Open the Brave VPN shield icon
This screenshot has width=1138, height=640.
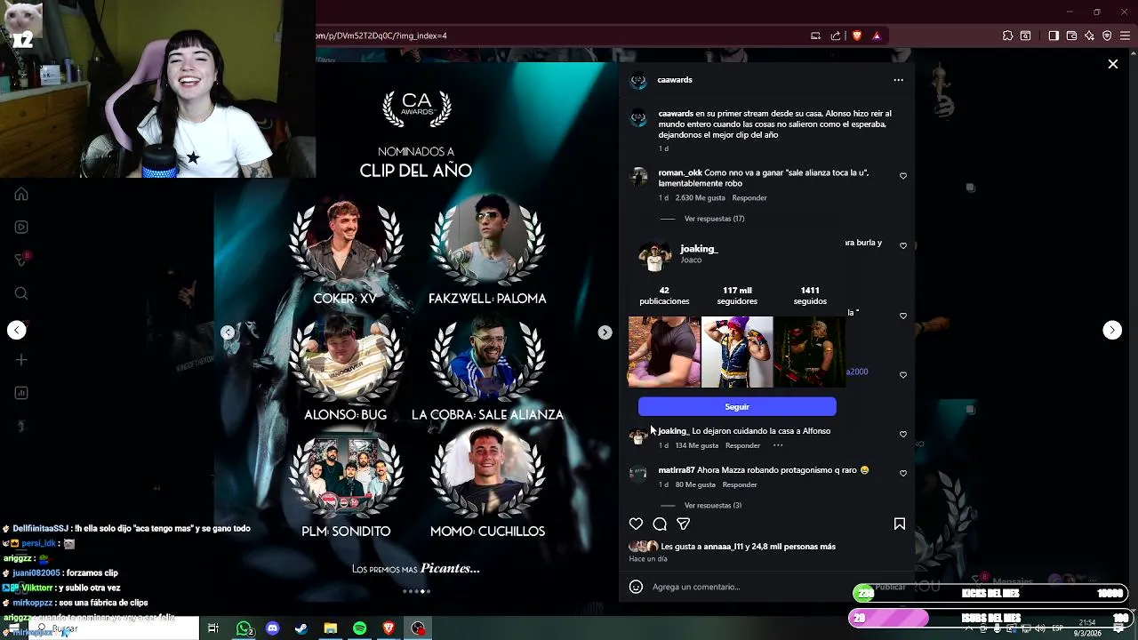point(1107,36)
